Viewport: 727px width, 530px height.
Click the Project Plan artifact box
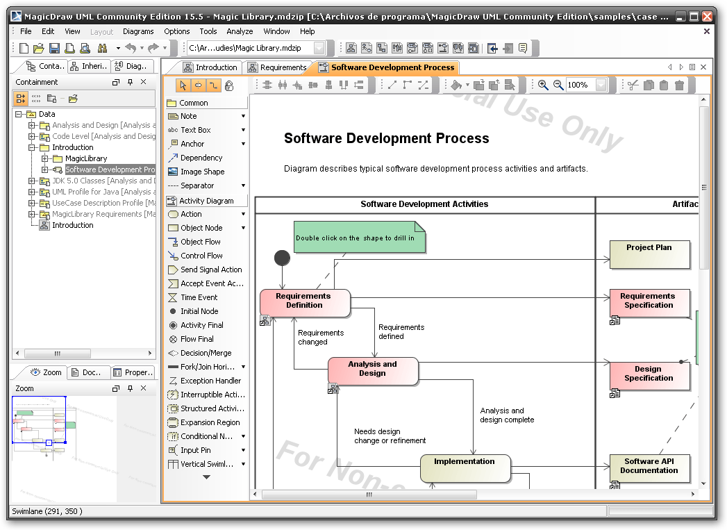[649, 254]
